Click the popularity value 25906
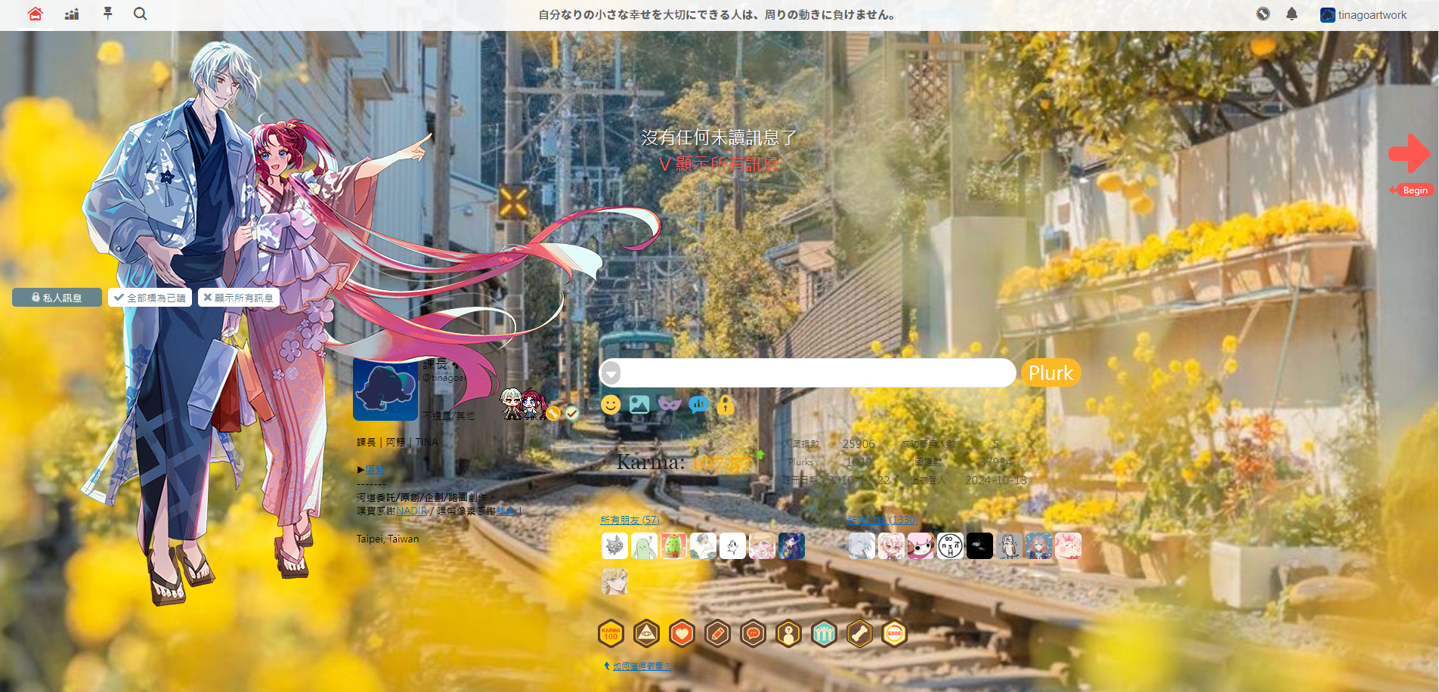1439x692 pixels. point(859,444)
